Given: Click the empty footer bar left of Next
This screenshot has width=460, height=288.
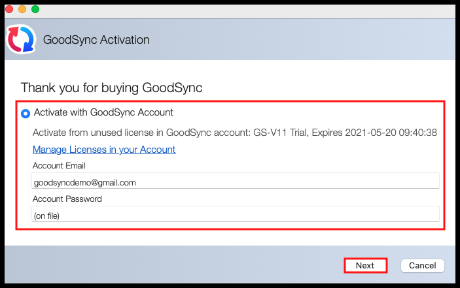Looking at the screenshot, I should (170, 265).
